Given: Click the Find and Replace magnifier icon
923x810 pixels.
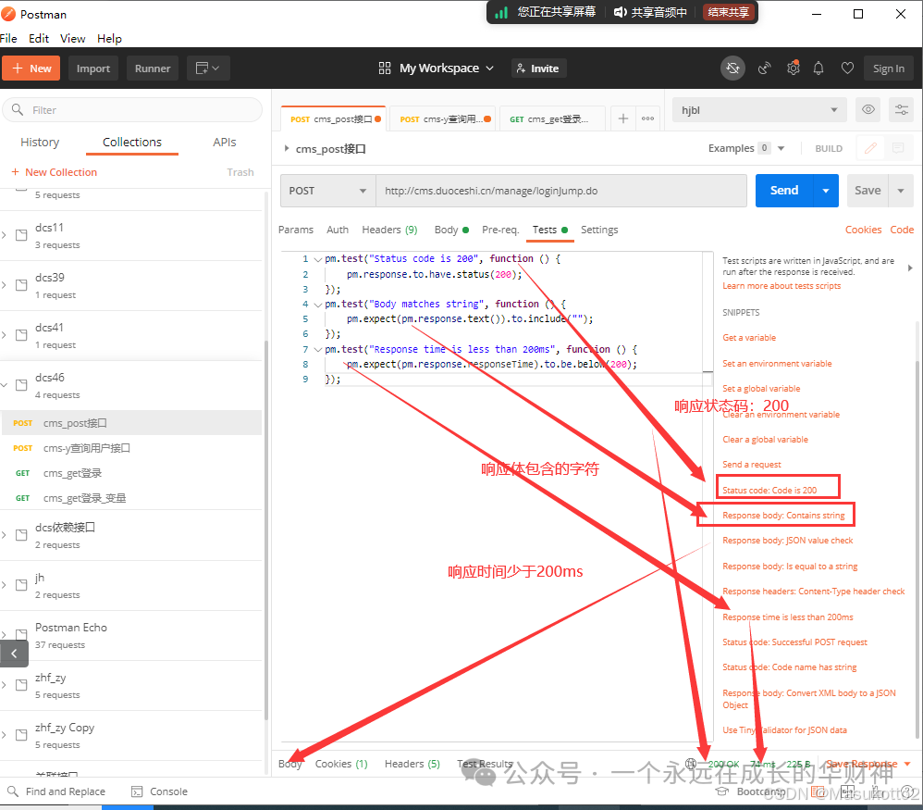Looking at the screenshot, I should coord(12,791).
